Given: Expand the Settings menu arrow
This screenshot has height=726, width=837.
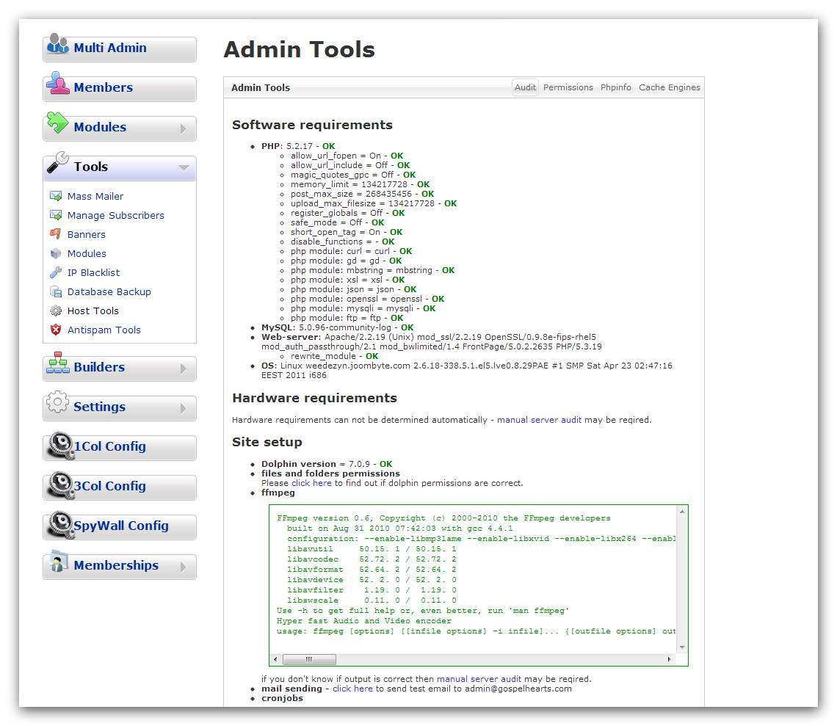Looking at the screenshot, I should coord(184,408).
